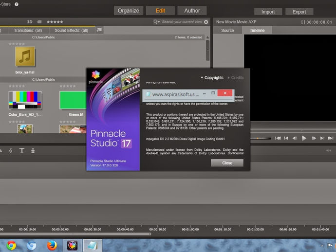
Task: Minimize the www.aspirasisoft.us window
Action: click(205, 93)
